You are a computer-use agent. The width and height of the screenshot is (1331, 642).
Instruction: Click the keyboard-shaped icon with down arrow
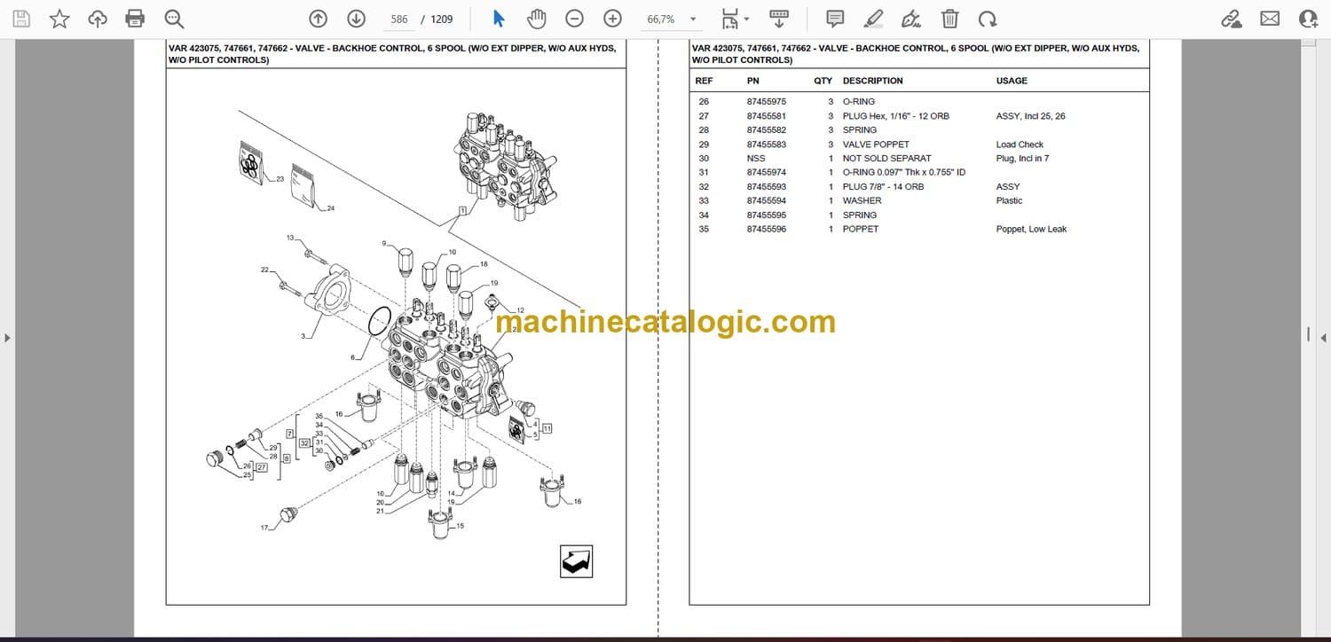(779, 19)
